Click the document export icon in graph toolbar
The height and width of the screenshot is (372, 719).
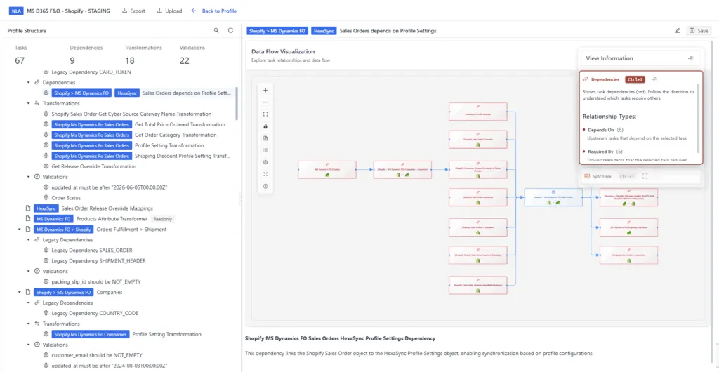pyautogui.click(x=265, y=138)
